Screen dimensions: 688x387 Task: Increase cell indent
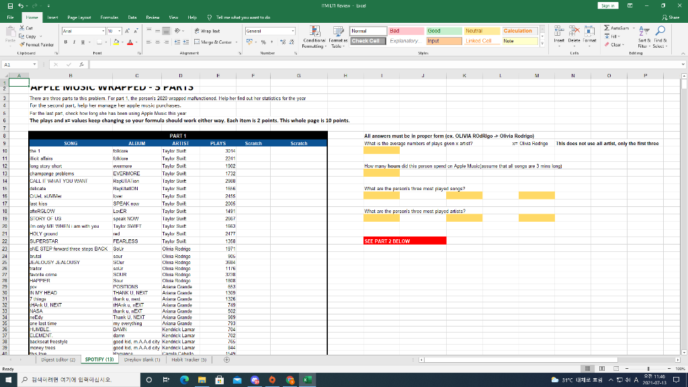(186, 42)
